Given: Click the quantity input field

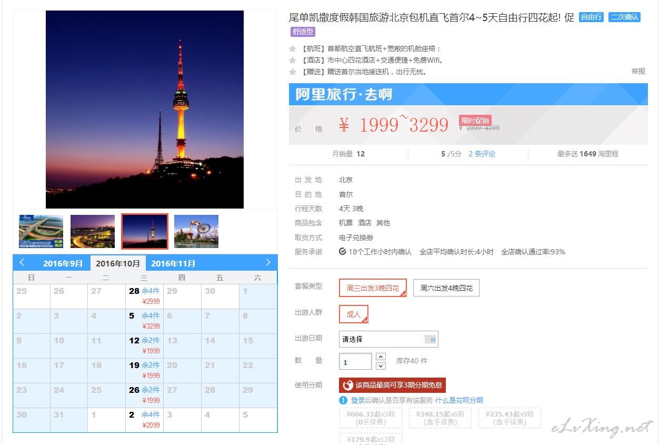Looking at the screenshot, I should tap(355, 362).
